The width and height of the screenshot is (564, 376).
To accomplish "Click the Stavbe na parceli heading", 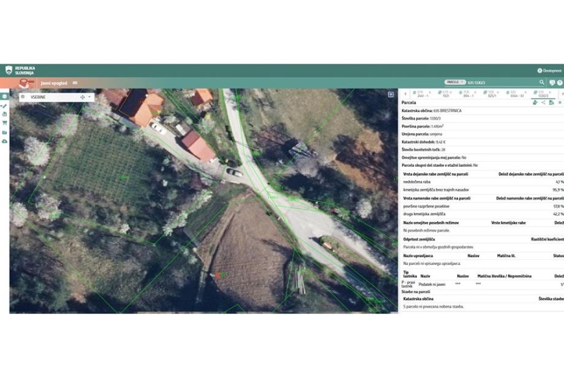I will pyautogui.click(x=416, y=292).
